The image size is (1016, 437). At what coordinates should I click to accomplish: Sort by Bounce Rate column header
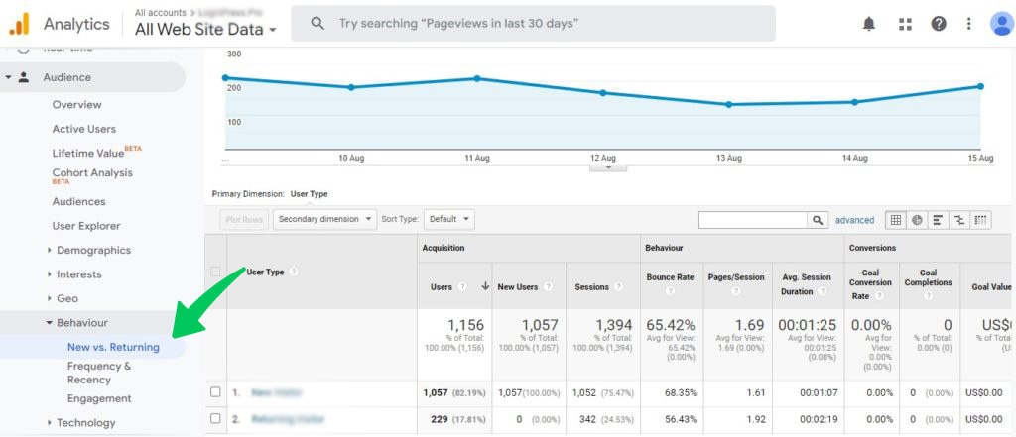[670, 277]
